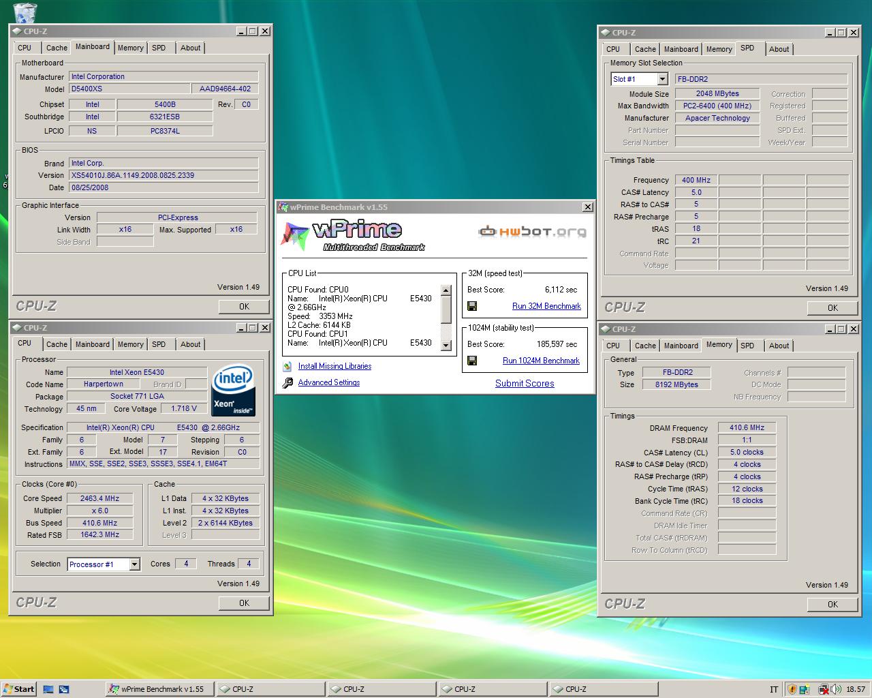The image size is (872, 698).
Task: Click the Rated FSB 1642.3 MHz value
Action: click(x=100, y=535)
